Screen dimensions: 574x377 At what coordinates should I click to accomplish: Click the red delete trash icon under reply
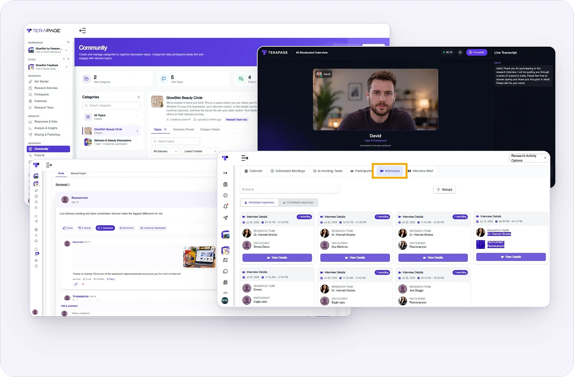83,284
